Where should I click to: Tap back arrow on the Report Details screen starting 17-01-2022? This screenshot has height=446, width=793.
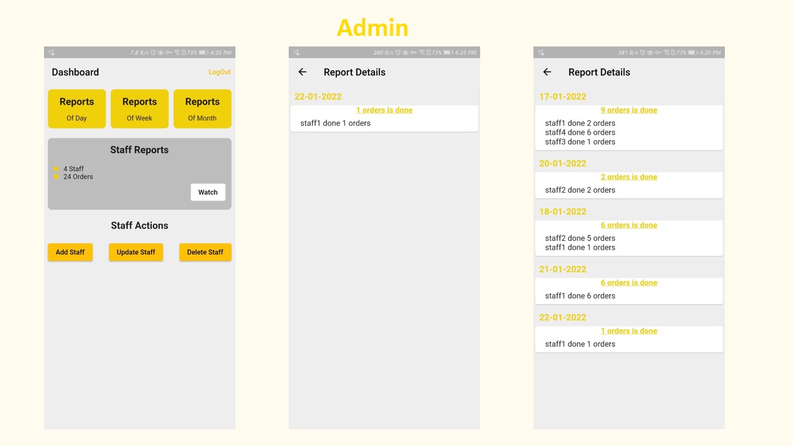point(547,72)
